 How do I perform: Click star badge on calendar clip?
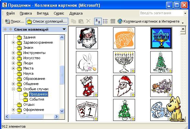(x=96, y=119)
